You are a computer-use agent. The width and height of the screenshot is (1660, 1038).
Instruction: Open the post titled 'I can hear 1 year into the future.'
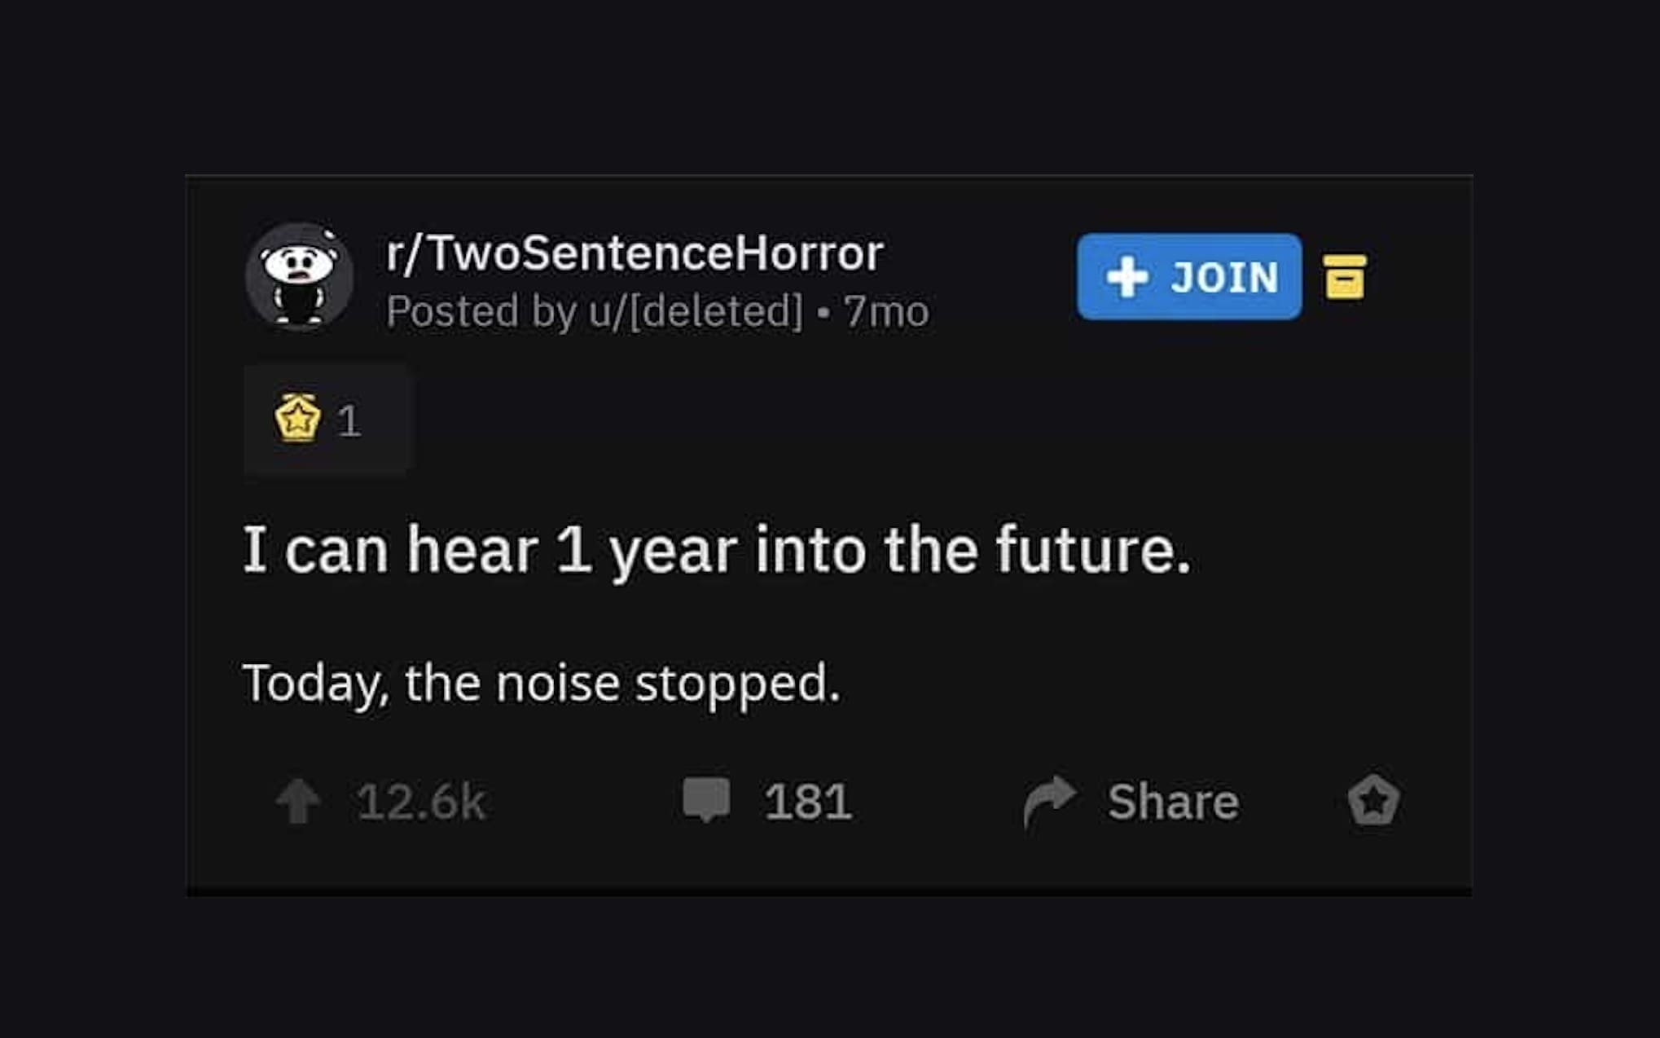tap(716, 550)
